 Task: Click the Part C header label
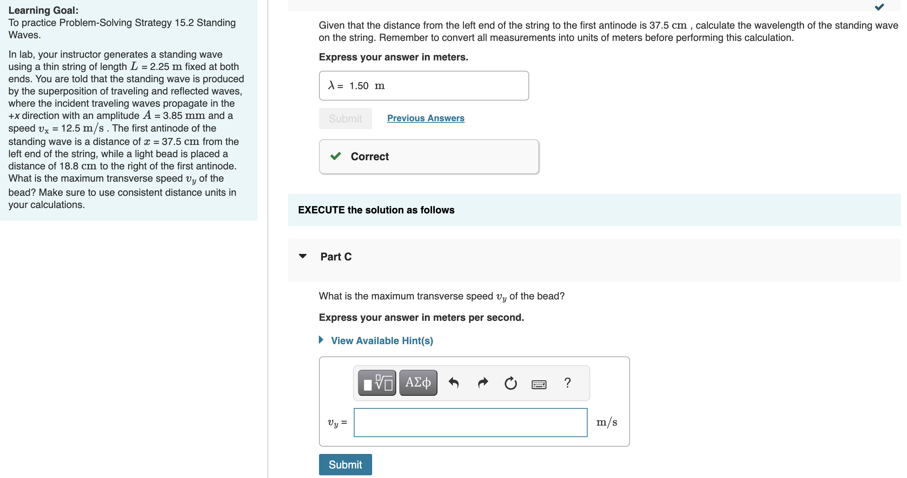336,257
